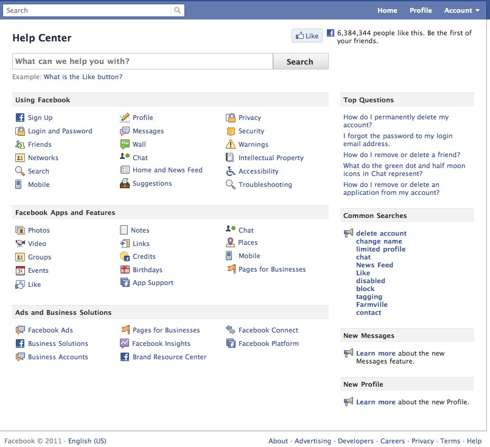Click the Home and News Feed icon
This screenshot has width=490, height=447.
[125, 170]
